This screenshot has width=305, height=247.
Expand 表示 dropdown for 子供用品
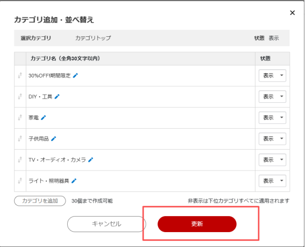pos(273,139)
